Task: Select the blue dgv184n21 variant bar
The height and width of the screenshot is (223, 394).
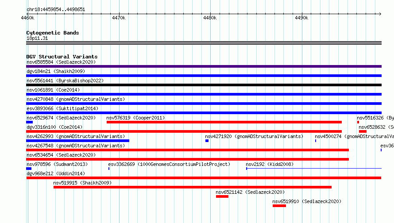Action: pos(204,76)
